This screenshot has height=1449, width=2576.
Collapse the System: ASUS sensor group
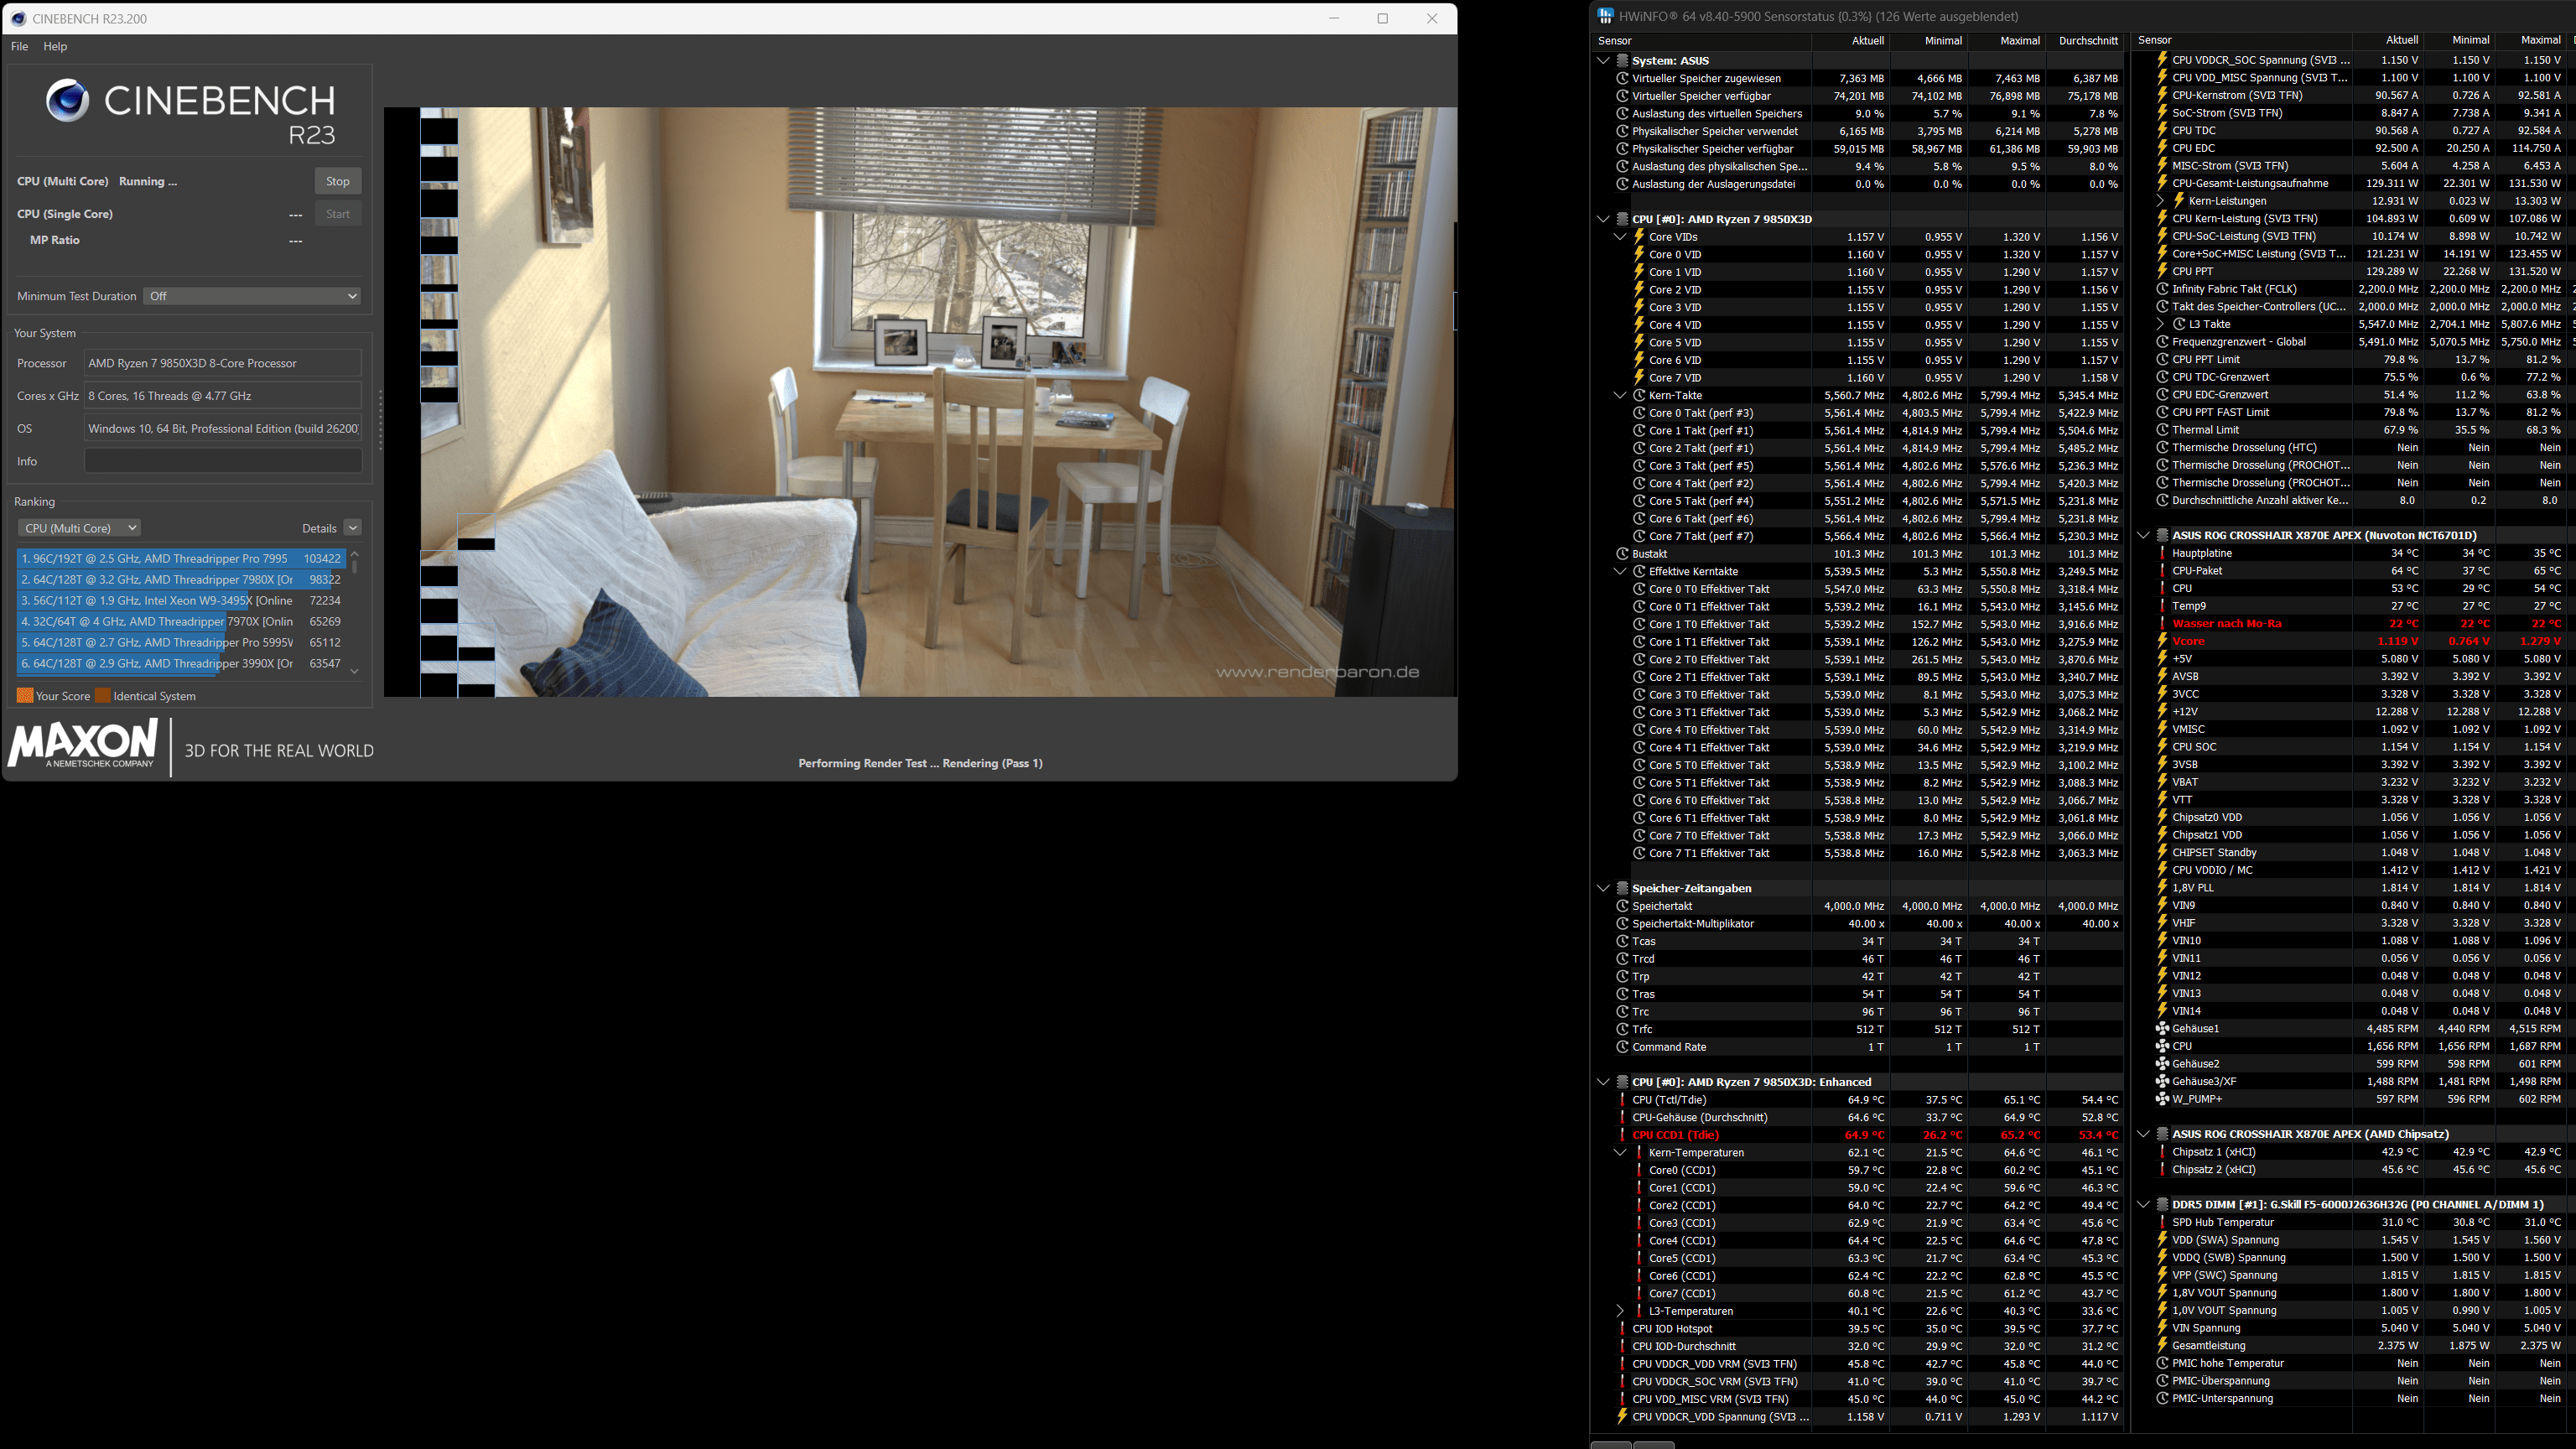point(1603,61)
